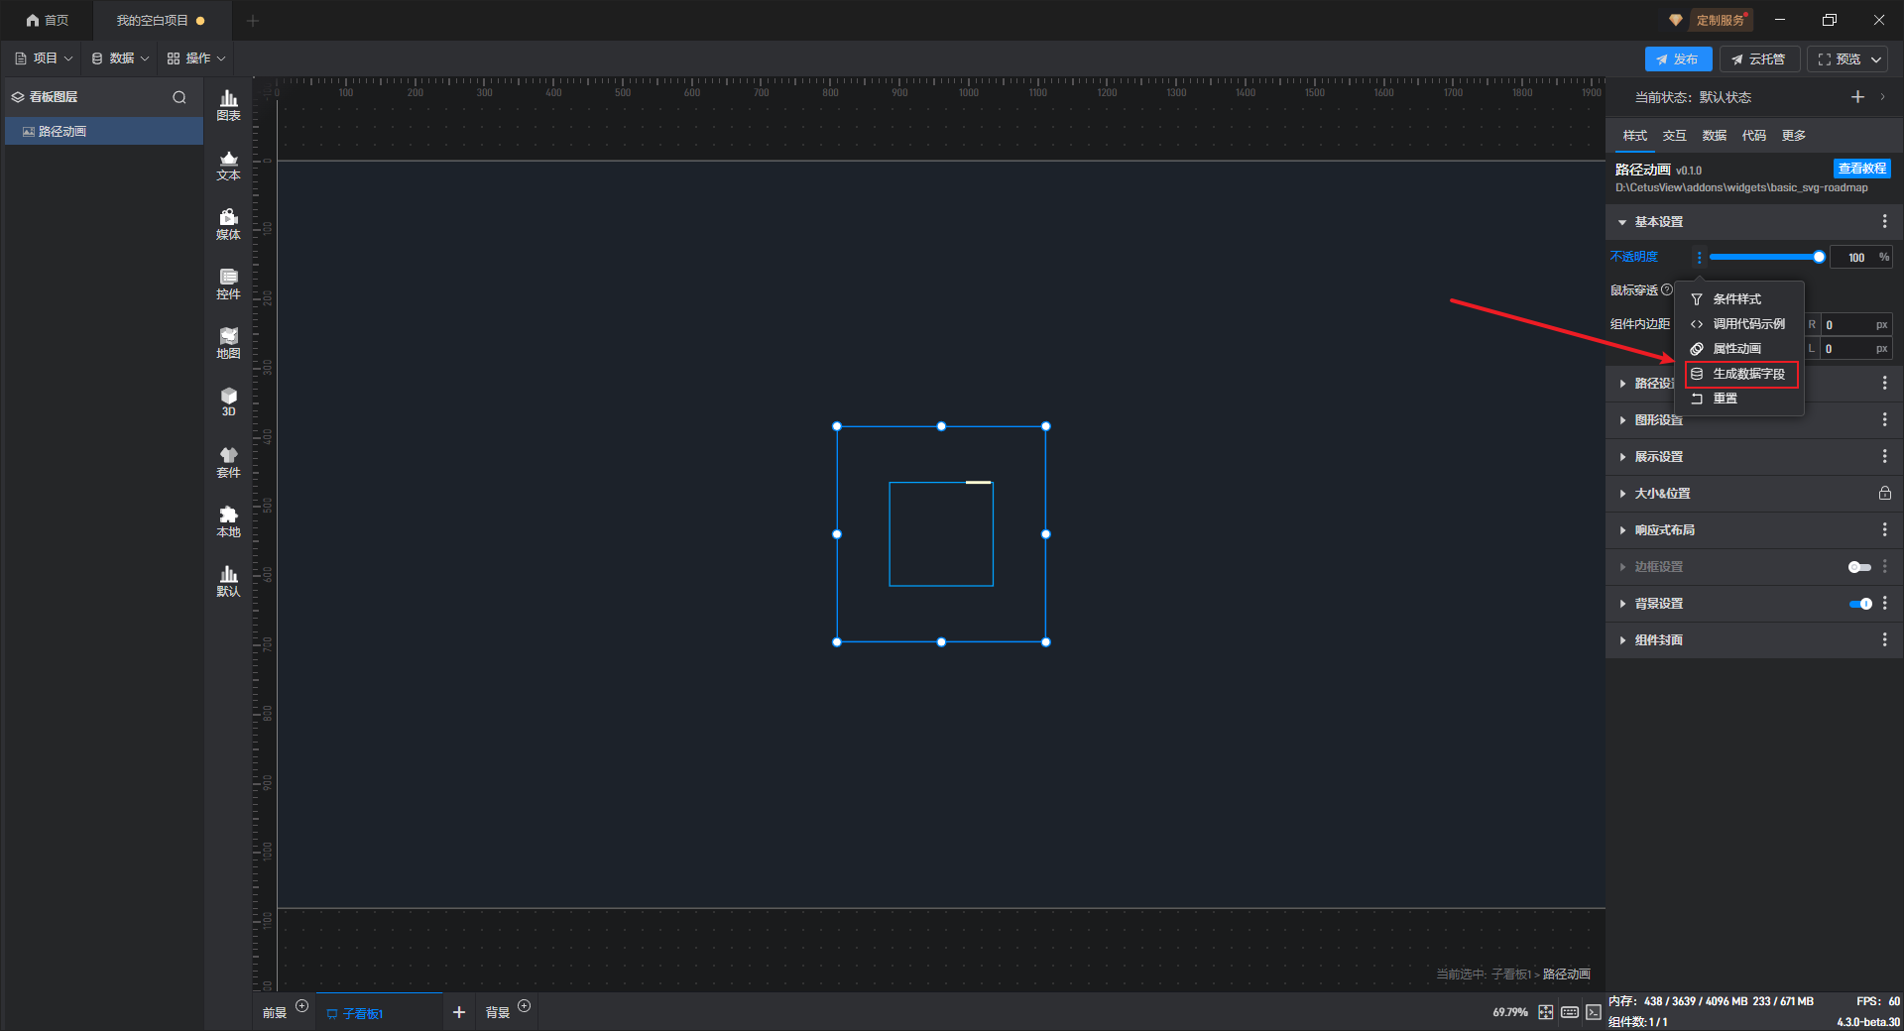The width and height of the screenshot is (1904, 1031).
Task: Open the 组件封面 section options menu
Action: [x=1884, y=639]
